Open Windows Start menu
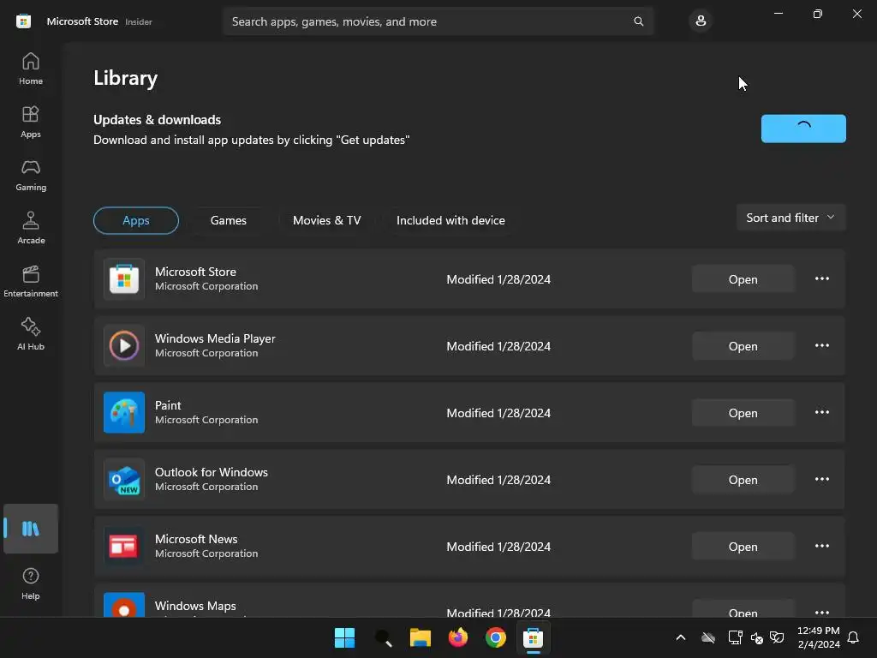Screen dimensions: 877x658 [344, 637]
